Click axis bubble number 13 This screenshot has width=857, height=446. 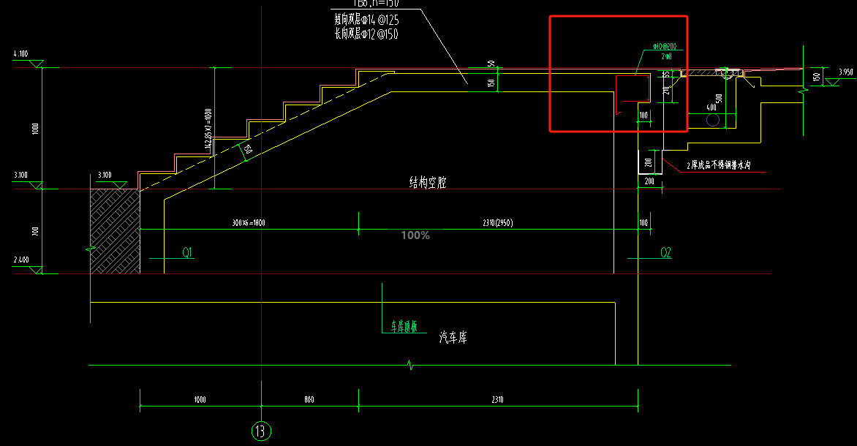click(x=261, y=431)
